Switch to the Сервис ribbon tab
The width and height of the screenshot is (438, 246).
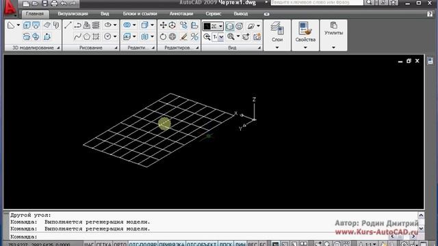pyautogui.click(x=214, y=14)
